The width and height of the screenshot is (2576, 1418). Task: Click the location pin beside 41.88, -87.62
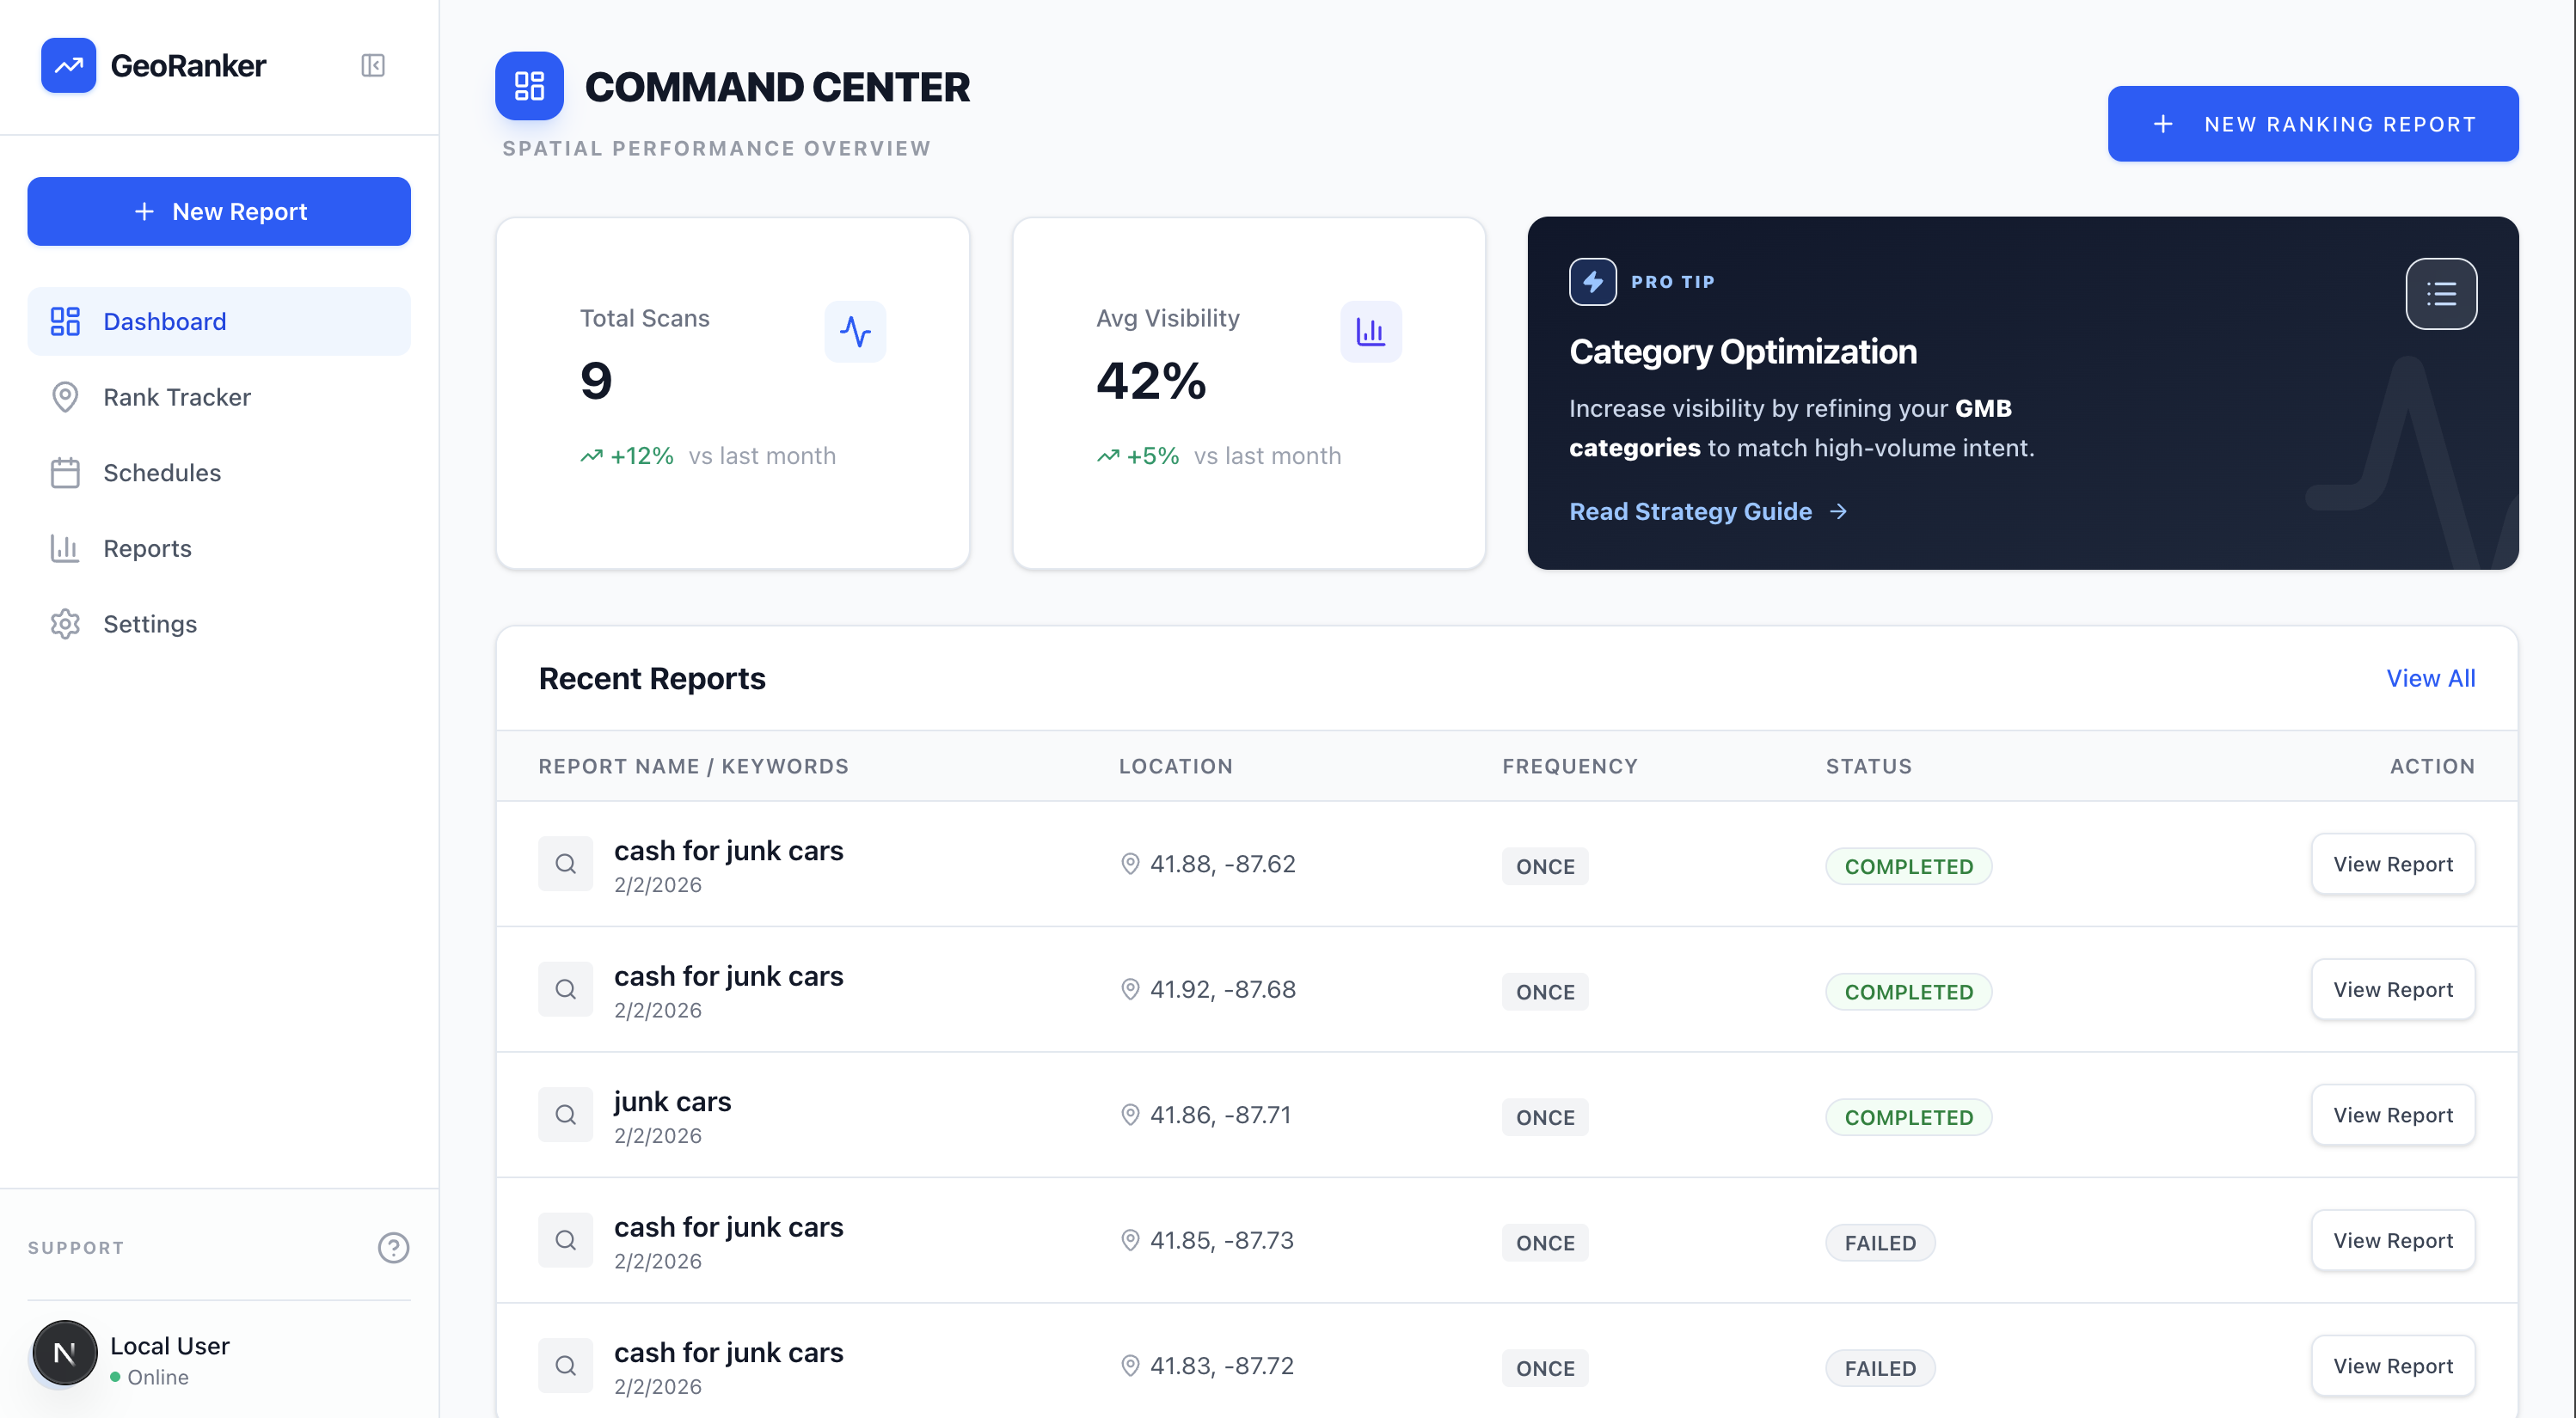click(x=1131, y=864)
